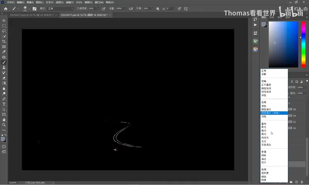Select the Eyedropper tool

pyautogui.click(x=4, y=52)
